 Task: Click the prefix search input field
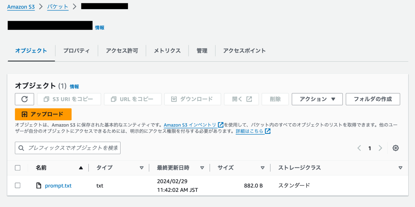pyautogui.click(x=68, y=148)
